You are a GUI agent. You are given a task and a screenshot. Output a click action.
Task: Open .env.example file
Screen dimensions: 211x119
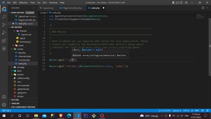(x=23, y=85)
